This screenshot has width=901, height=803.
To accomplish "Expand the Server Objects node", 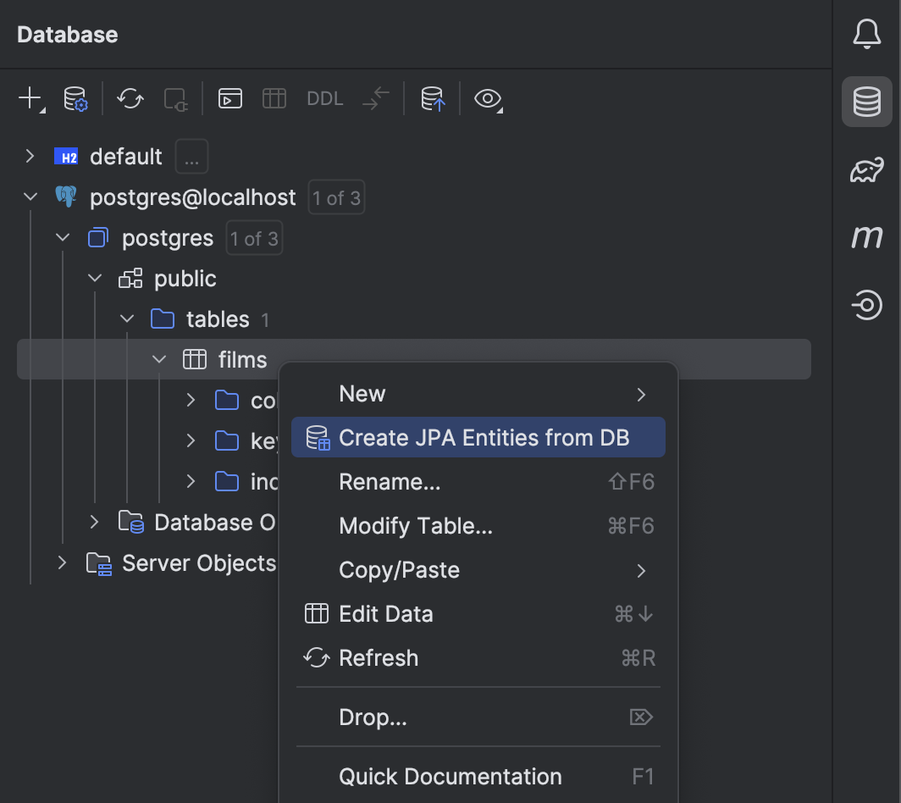I will [x=61, y=562].
